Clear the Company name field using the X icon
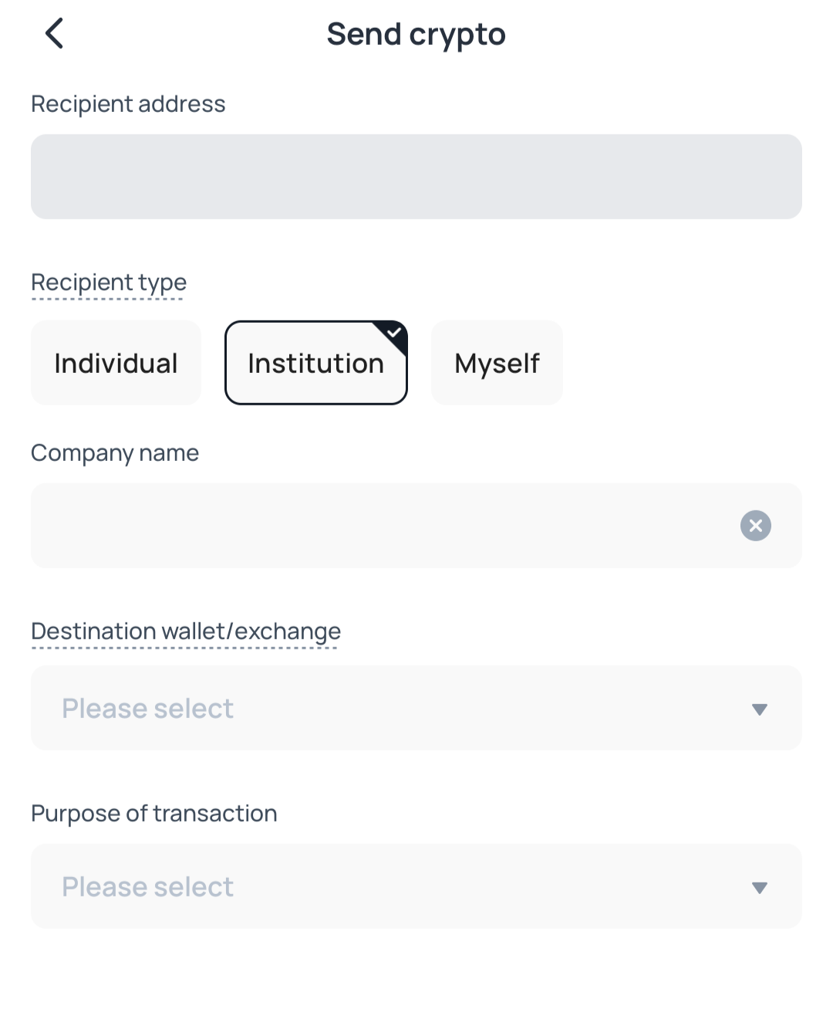The width and height of the screenshot is (833, 1016). coord(755,526)
